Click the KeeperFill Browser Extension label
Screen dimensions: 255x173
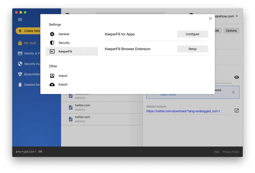(x=128, y=49)
